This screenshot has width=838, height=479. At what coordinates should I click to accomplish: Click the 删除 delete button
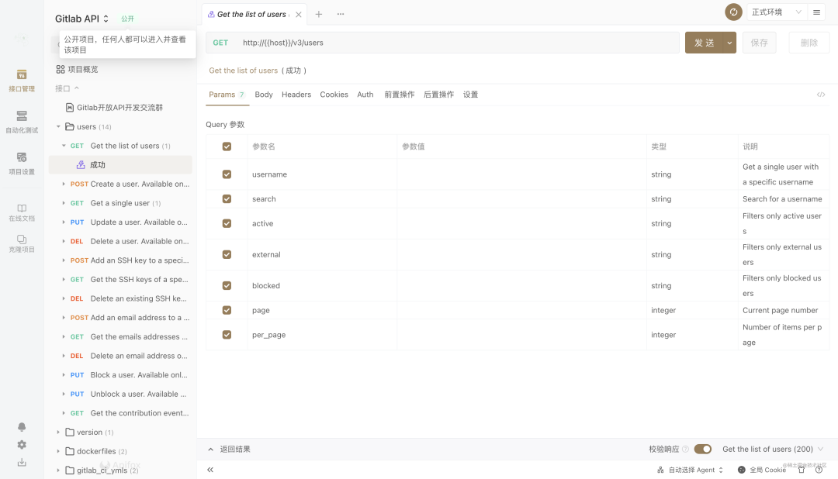[x=809, y=43]
